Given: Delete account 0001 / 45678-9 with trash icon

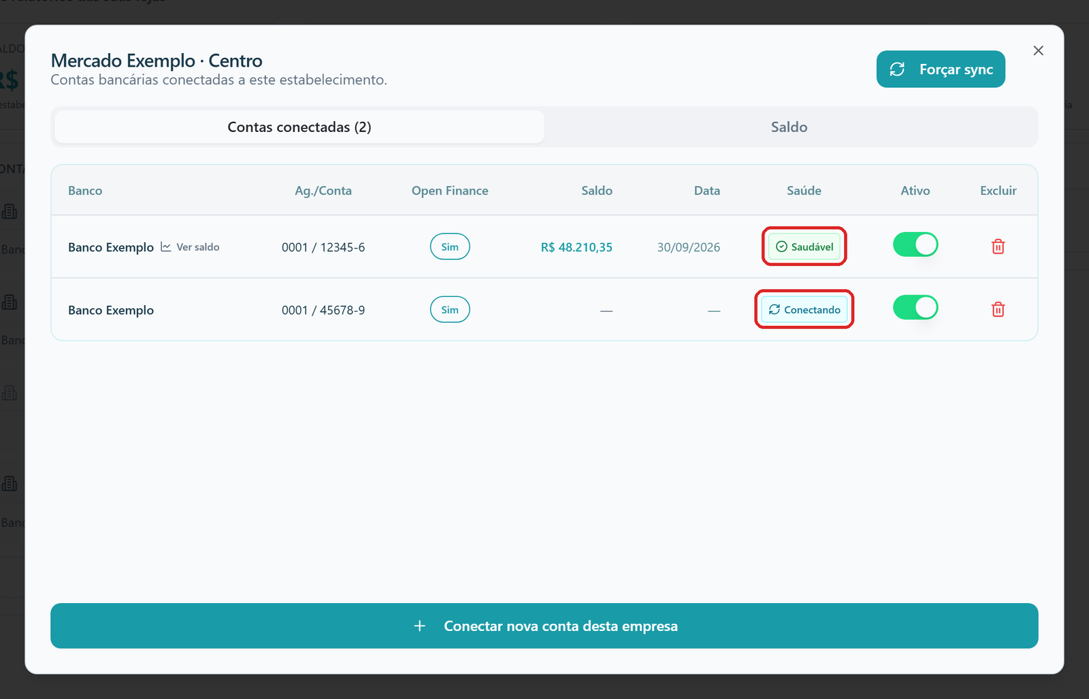Looking at the screenshot, I should (998, 310).
